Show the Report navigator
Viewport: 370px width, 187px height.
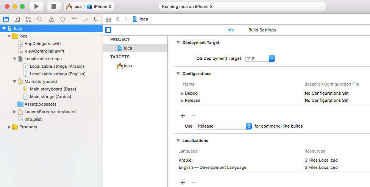(x=97, y=19)
